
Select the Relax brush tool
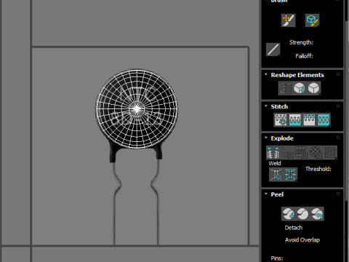coord(312,20)
